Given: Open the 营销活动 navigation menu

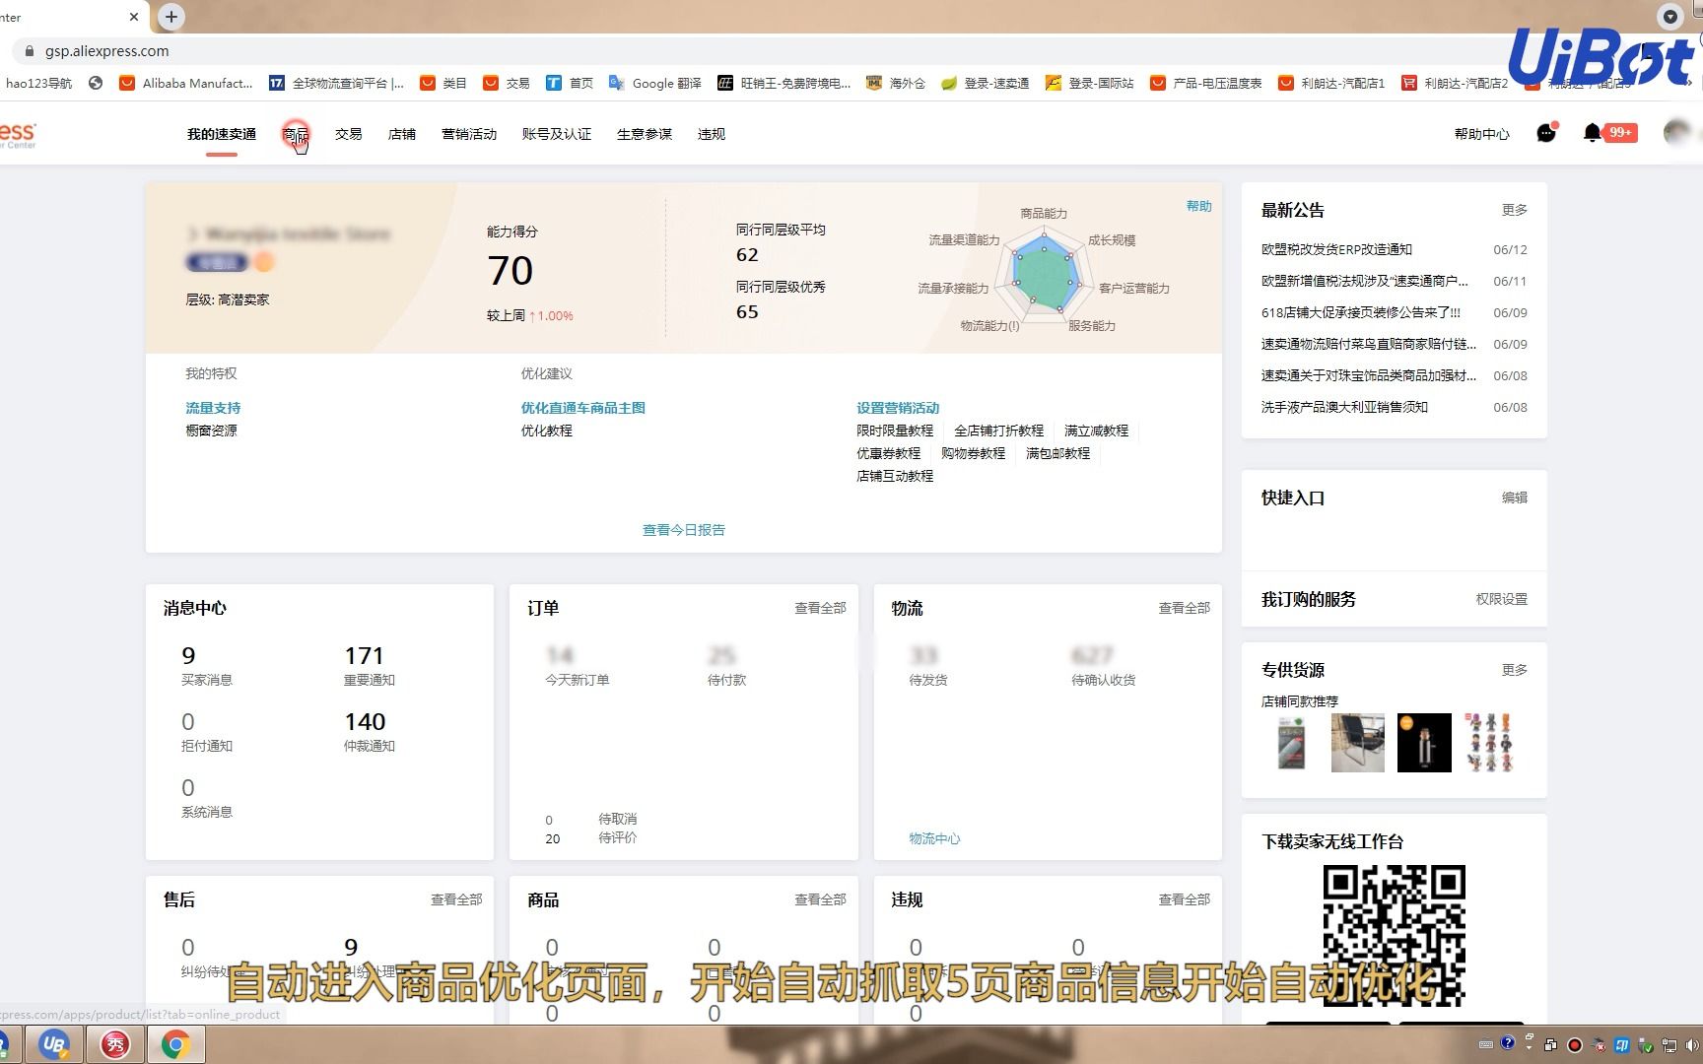Looking at the screenshot, I should [469, 134].
